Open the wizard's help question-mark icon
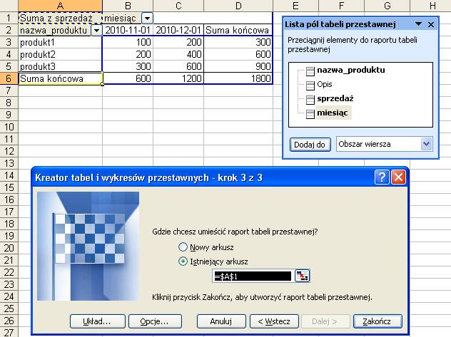451x337 pixels. (x=382, y=177)
